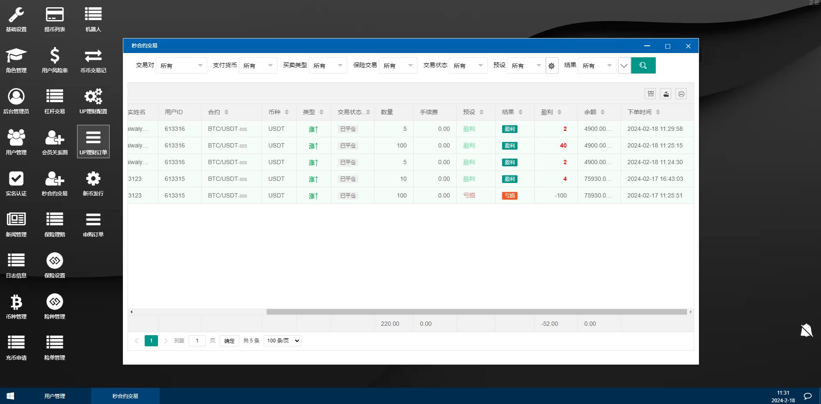Click the green search magnifier button
The image size is (821, 404).
[x=643, y=65]
